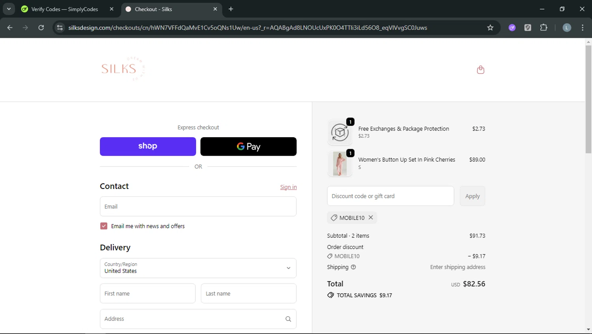592x334 pixels.
Task: Open the site information icon in address bar
Action: point(60,28)
